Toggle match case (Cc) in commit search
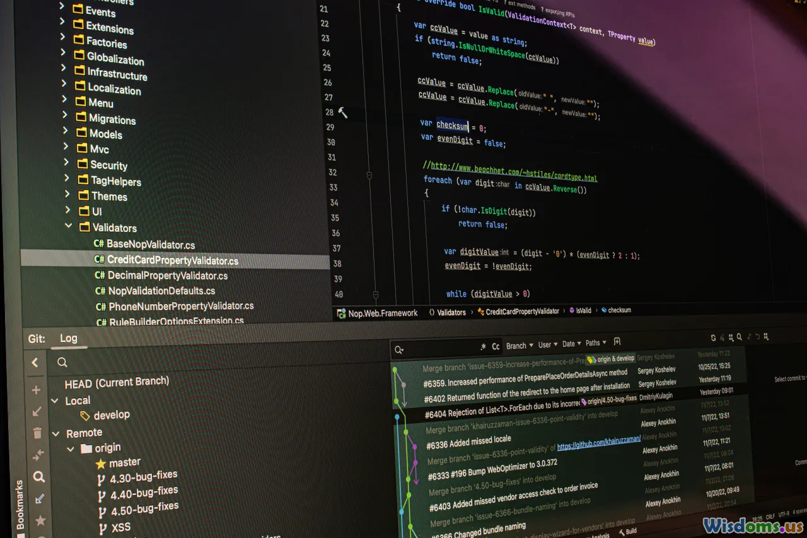807x538 pixels. [x=495, y=346]
